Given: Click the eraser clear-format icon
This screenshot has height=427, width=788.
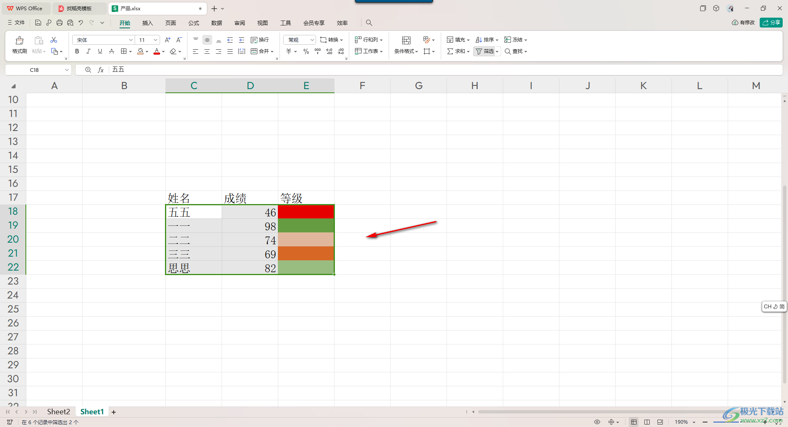Looking at the screenshot, I should 173,51.
